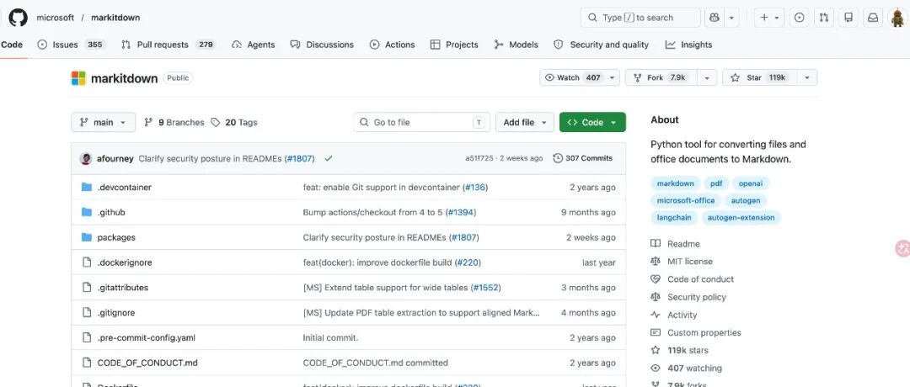
Task: Switch to the Actions tab
Action: point(393,45)
